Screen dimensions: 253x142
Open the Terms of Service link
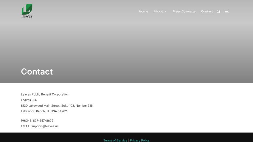pos(115,140)
